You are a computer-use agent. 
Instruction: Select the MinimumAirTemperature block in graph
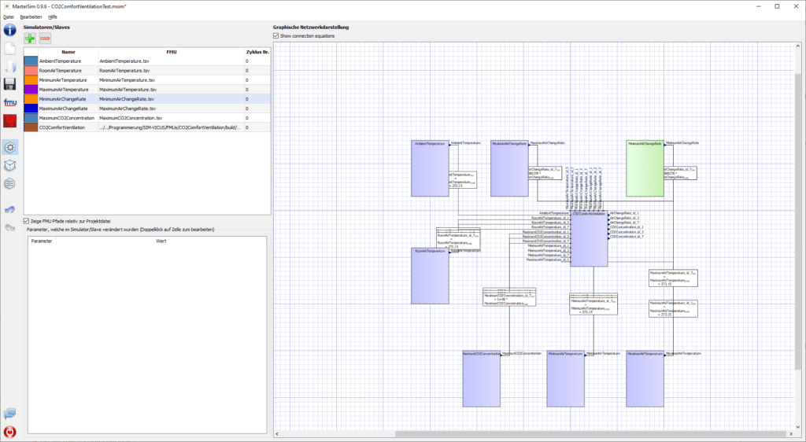(565, 379)
